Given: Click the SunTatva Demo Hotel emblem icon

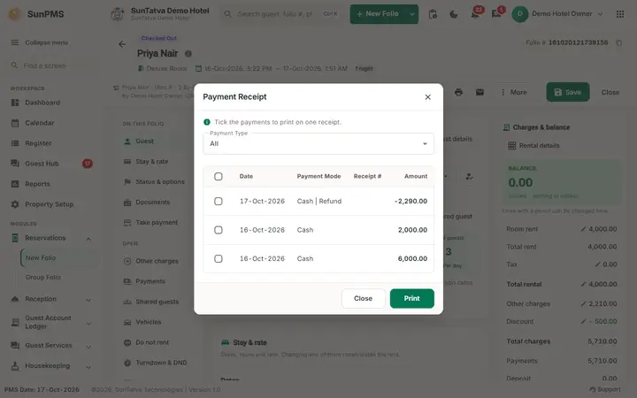Looking at the screenshot, I should click(x=118, y=14).
